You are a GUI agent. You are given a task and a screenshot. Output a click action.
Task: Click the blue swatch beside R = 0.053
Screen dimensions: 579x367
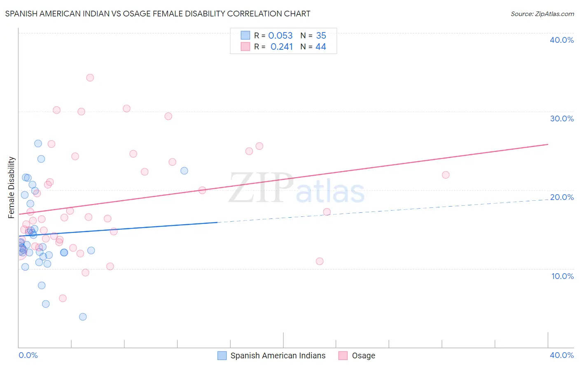coord(245,35)
